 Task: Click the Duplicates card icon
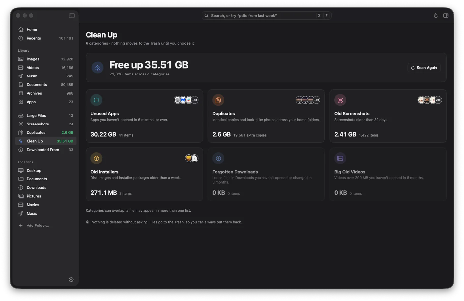point(218,100)
